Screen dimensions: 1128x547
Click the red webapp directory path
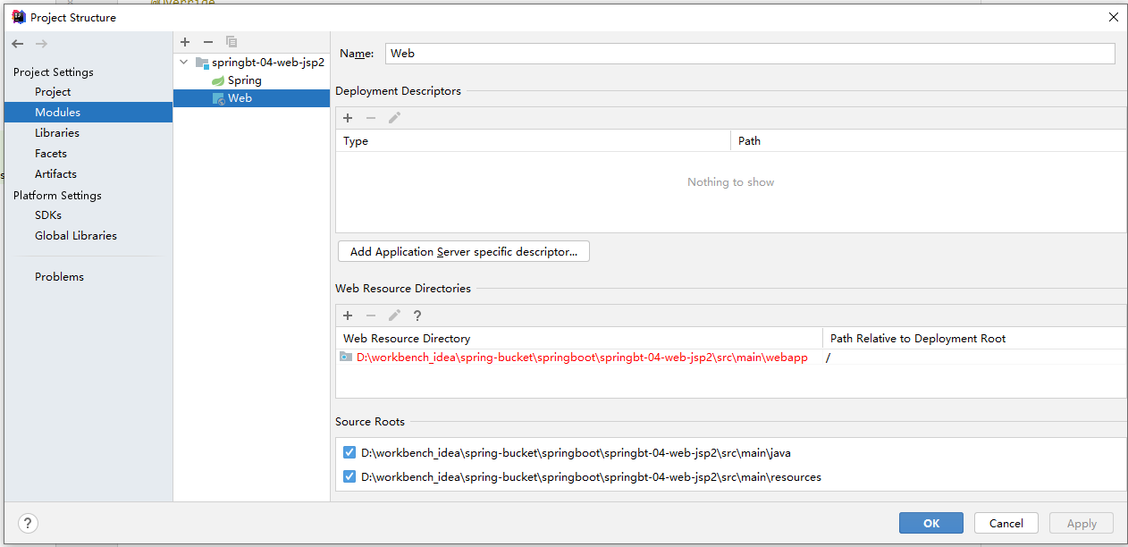(x=582, y=358)
